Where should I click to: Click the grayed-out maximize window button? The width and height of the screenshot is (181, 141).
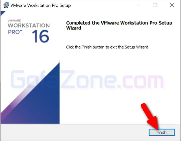point(155,5)
